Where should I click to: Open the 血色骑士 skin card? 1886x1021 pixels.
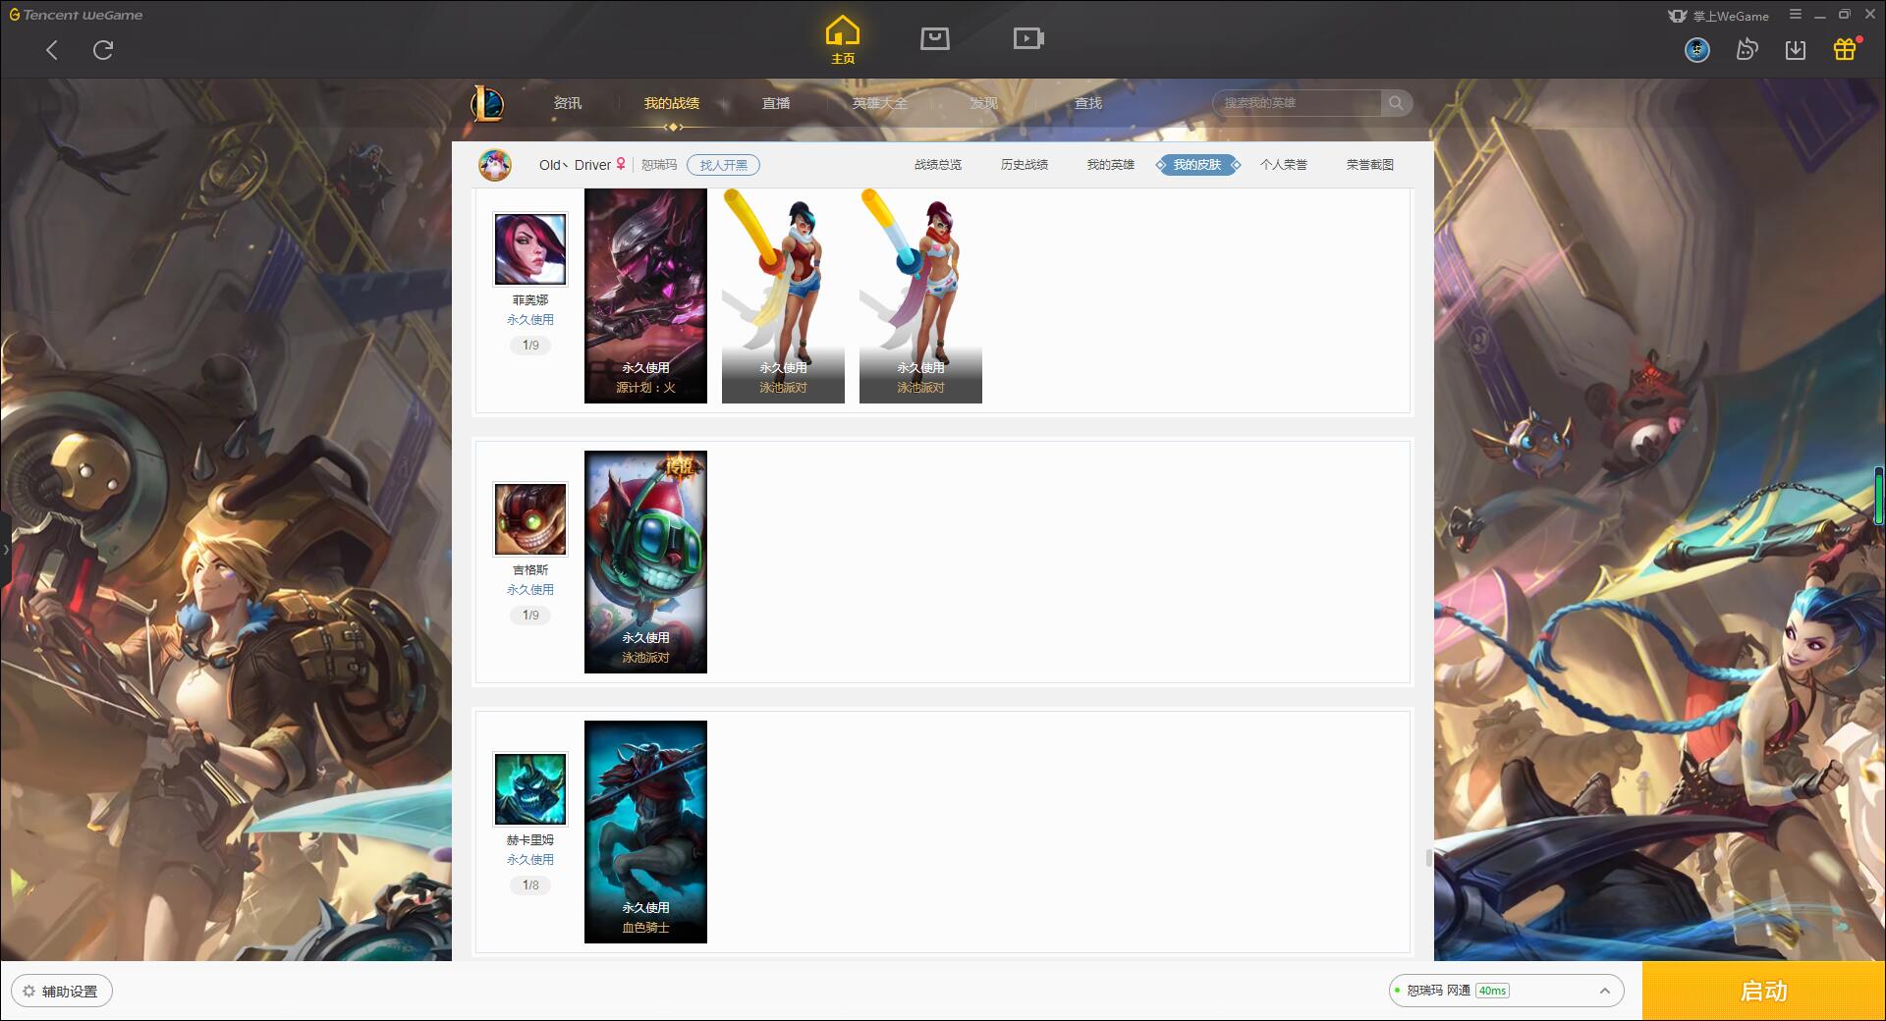tap(645, 833)
